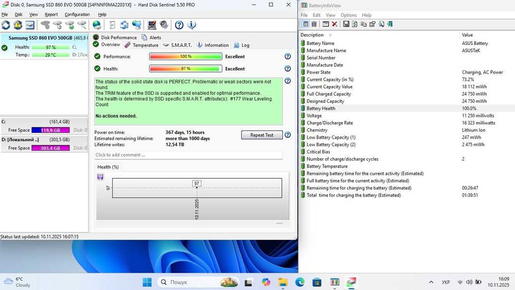Viewport: 515px width, 290px height.
Task: Click the help icon beside the status text box
Action: click(288, 81)
